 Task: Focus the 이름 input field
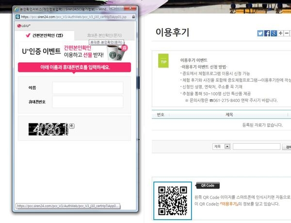pyautogui.click(x=88, y=88)
